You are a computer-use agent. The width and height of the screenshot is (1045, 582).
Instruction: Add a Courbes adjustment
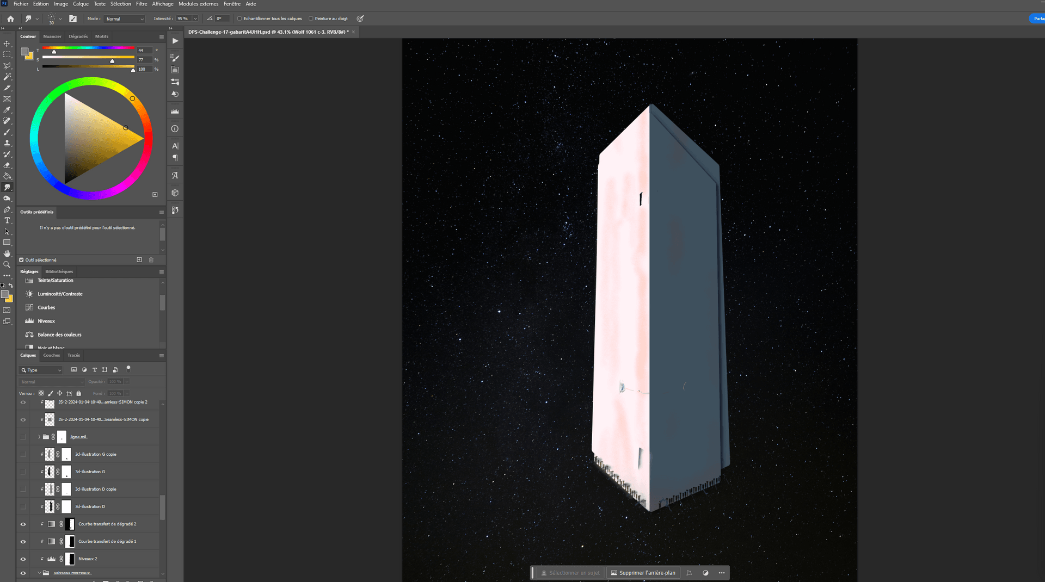point(46,308)
